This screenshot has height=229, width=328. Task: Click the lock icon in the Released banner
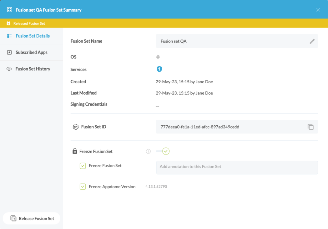(x=8, y=23)
